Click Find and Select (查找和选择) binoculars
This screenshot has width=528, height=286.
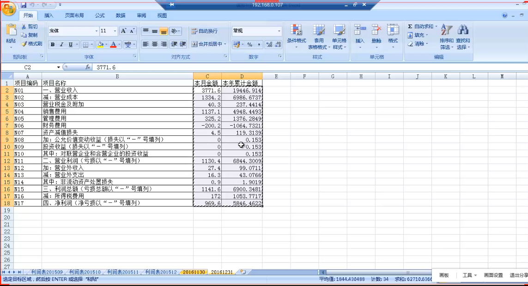click(x=463, y=31)
